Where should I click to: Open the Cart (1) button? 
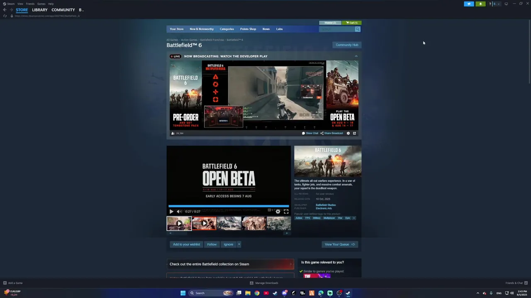coord(352,23)
